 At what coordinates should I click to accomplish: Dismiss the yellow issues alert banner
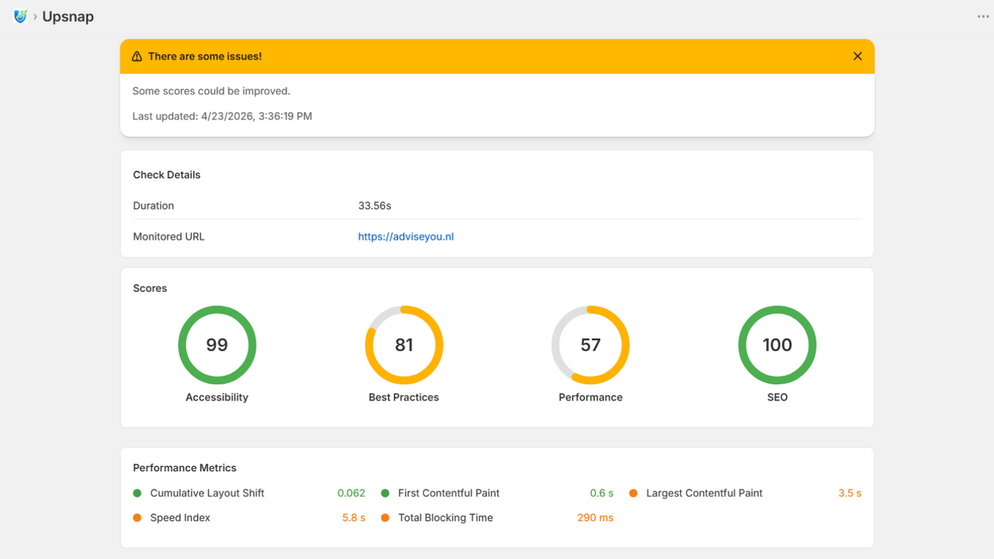[857, 56]
